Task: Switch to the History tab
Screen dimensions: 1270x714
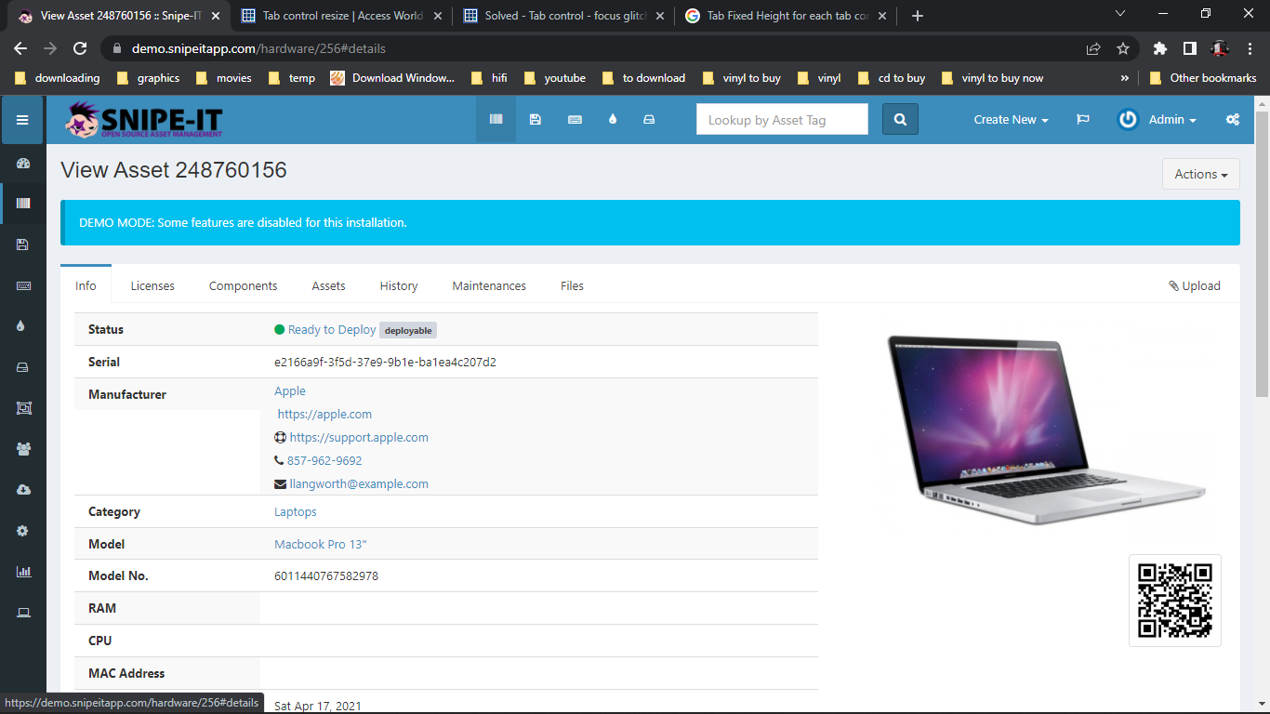Action: tap(399, 285)
